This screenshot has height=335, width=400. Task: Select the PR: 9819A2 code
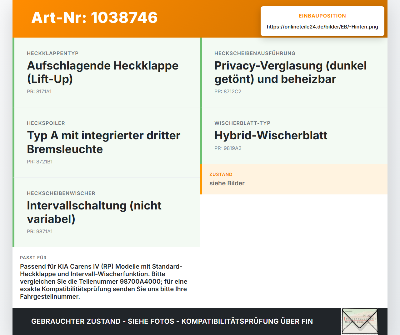pos(228,148)
